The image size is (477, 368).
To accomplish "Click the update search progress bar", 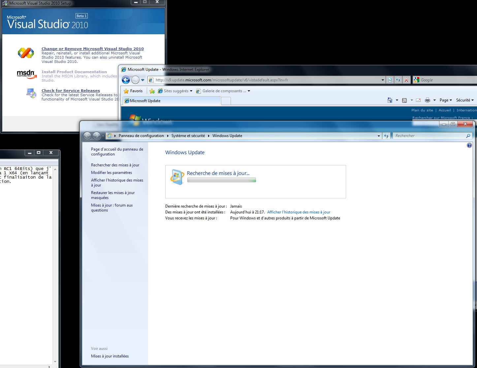I will tap(222, 180).
